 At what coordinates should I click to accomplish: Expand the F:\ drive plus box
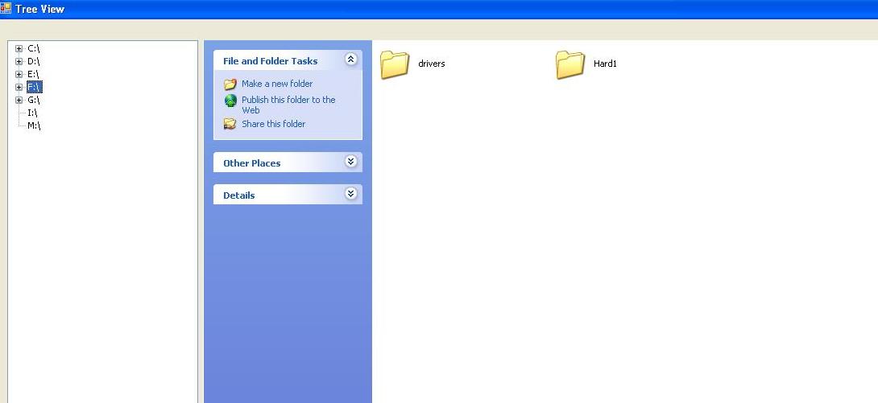tap(19, 87)
